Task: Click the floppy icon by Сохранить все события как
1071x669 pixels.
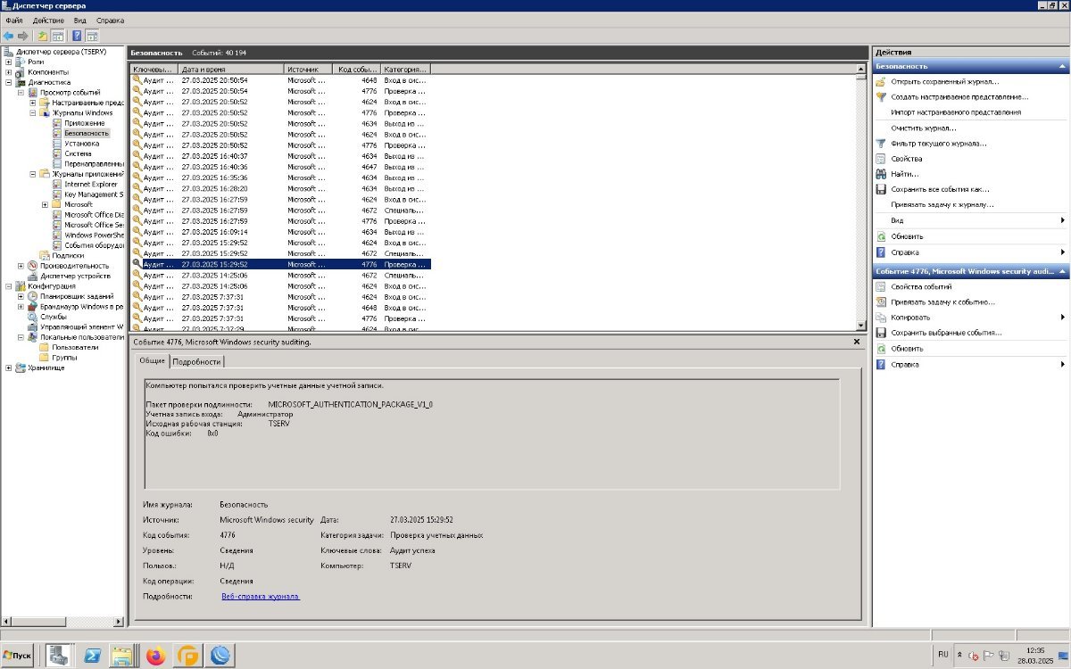Action: [x=881, y=189]
